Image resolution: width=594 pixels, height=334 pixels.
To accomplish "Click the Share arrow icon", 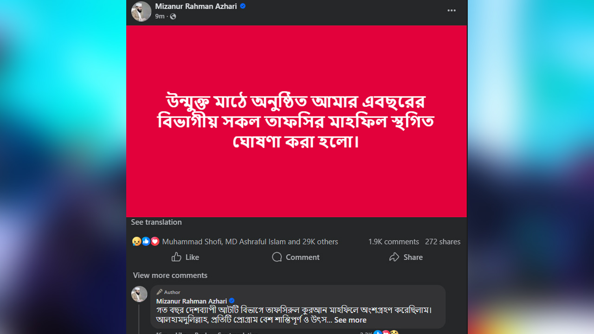I will tap(394, 257).
